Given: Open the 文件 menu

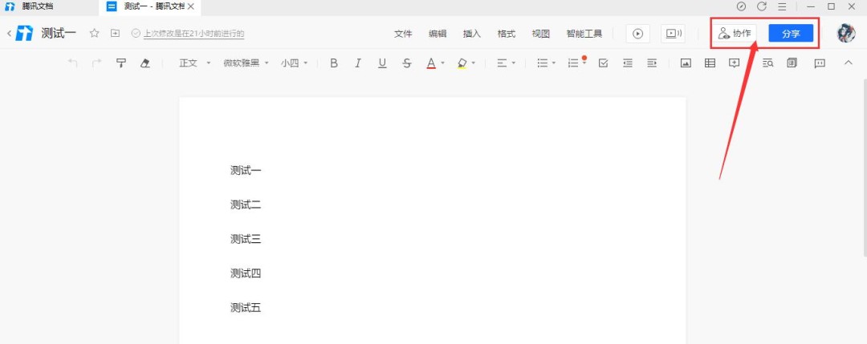Looking at the screenshot, I should (403, 34).
